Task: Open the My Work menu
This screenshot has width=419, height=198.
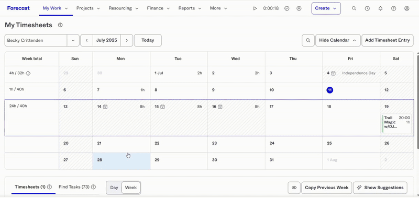Action: [x=56, y=8]
